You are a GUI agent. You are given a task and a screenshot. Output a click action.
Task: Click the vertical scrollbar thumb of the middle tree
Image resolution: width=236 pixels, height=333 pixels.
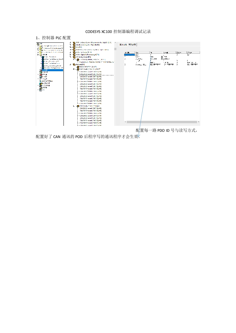pos(115,49)
